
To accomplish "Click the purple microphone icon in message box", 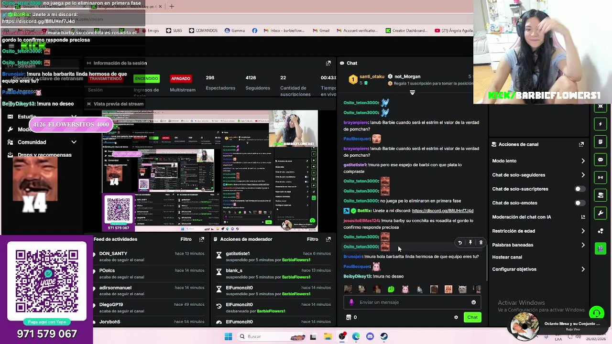I will click(x=351, y=302).
